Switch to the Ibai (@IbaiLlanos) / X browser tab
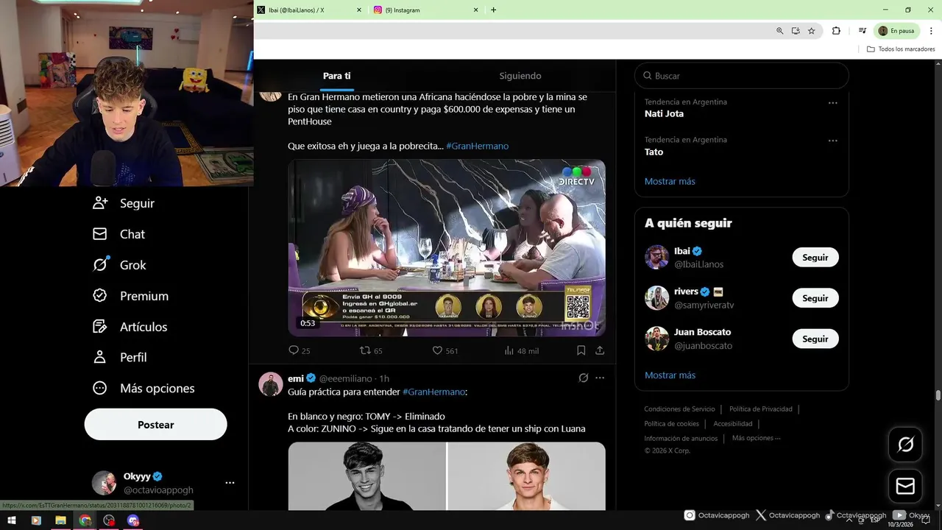 [x=309, y=10]
